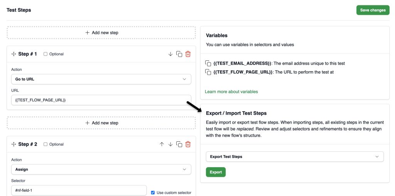Move Step # 2 up with arrow

162,144
